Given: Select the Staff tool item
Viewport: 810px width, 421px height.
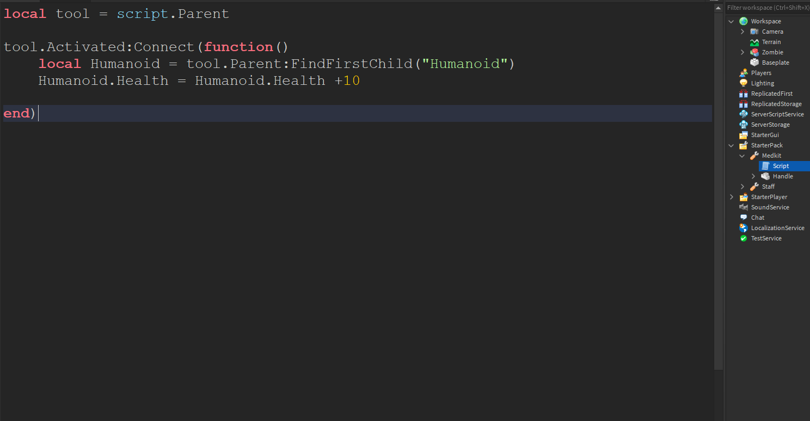Looking at the screenshot, I should (x=768, y=187).
